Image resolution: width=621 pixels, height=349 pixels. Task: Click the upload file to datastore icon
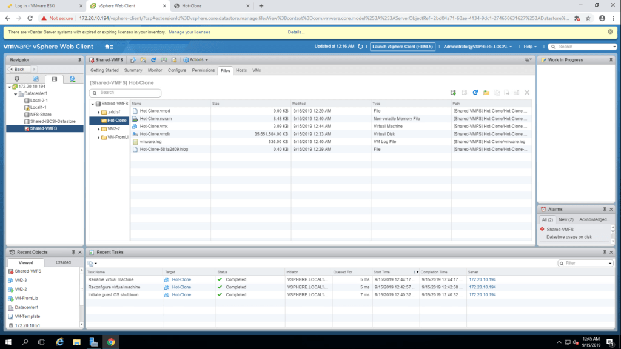(x=453, y=93)
